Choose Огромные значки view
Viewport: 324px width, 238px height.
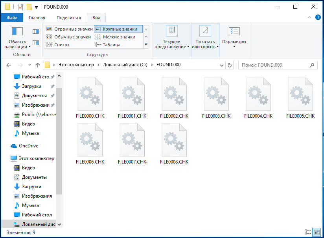click(x=70, y=29)
